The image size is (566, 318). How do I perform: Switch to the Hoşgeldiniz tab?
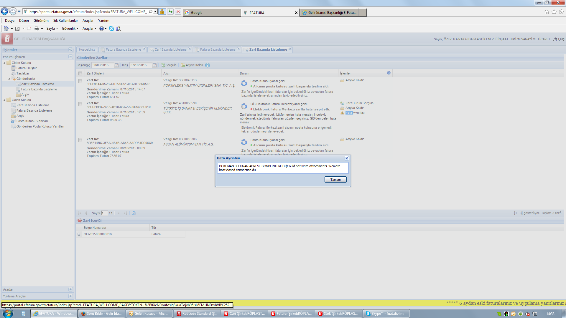(87, 49)
